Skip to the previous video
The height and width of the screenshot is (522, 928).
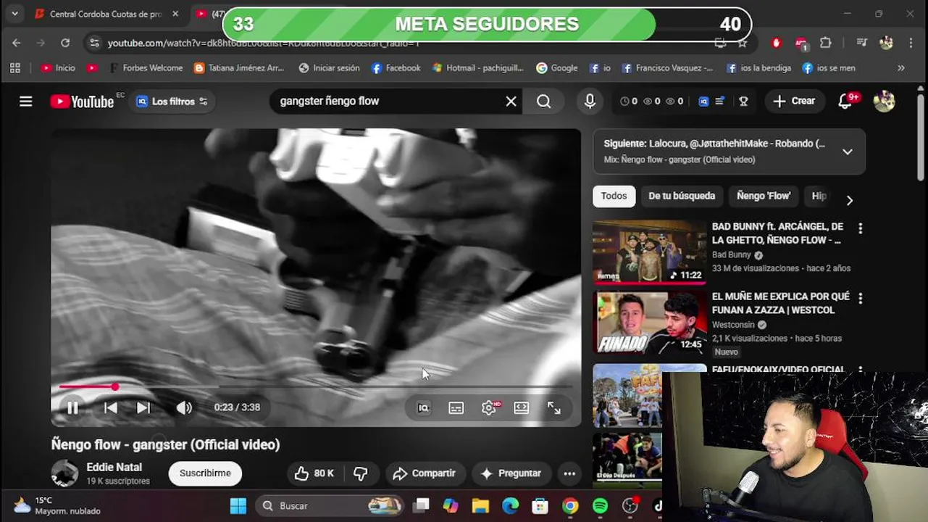(x=110, y=407)
